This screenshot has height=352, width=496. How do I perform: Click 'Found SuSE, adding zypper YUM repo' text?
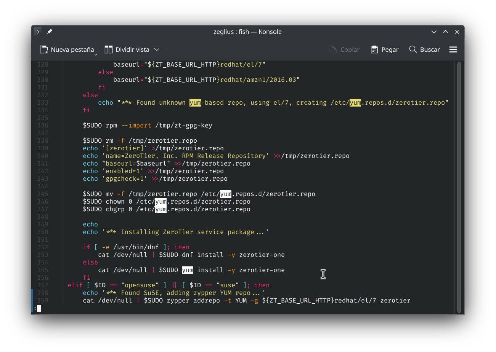[186, 293]
